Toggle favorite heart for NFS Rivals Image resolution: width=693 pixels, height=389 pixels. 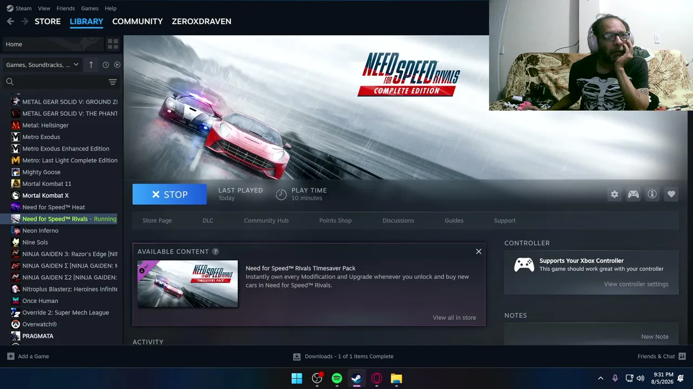pyautogui.click(x=671, y=194)
